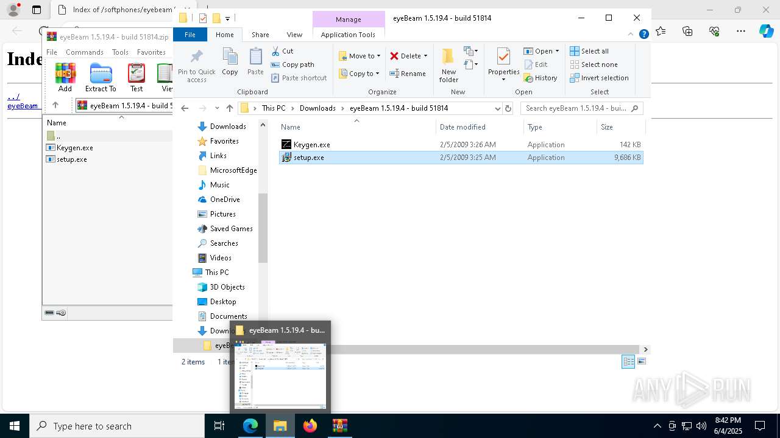Open Properties in the ribbon
This screenshot has height=438, width=780.
[x=503, y=65]
